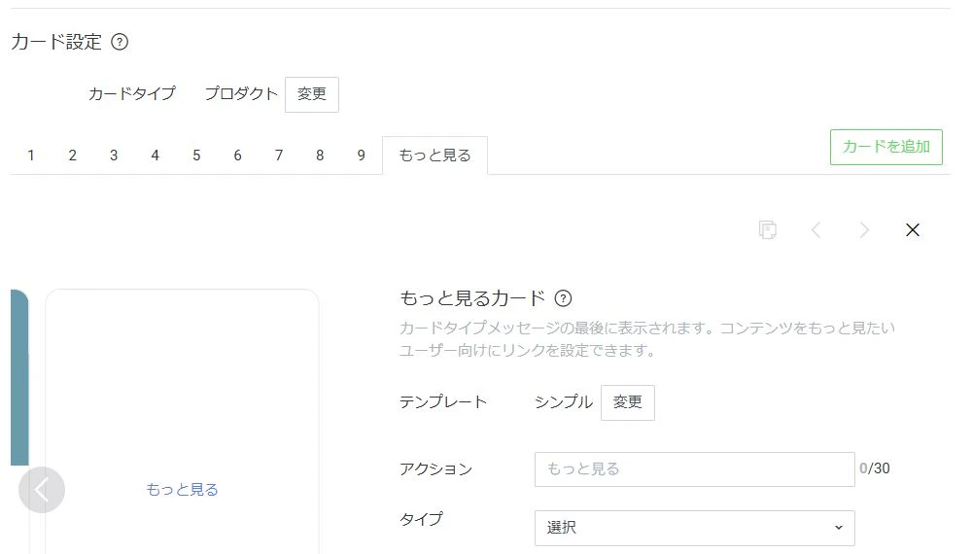
Task: Switch to card tab 3
Action: pos(114,156)
